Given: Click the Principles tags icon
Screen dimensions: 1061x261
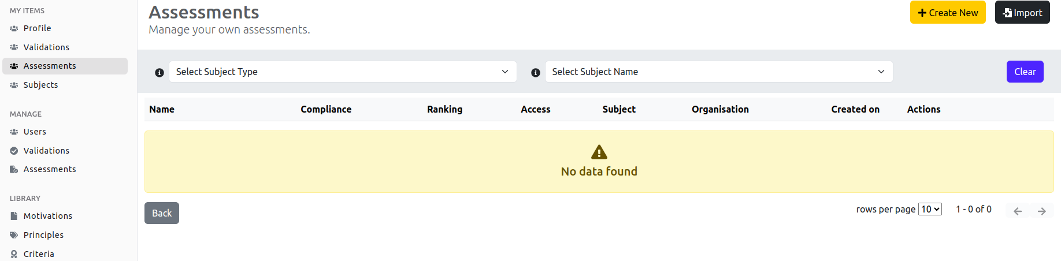Looking at the screenshot, I should 14,235.
